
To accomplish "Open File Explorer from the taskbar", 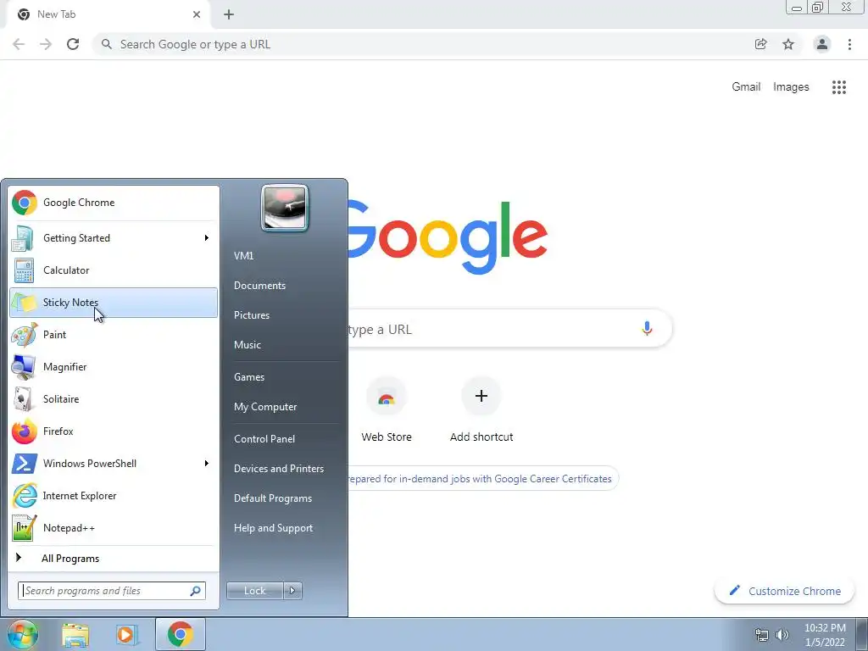I will [75, 635].
